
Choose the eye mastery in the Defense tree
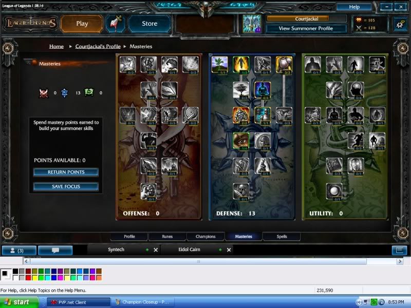(x=241, y=140)
